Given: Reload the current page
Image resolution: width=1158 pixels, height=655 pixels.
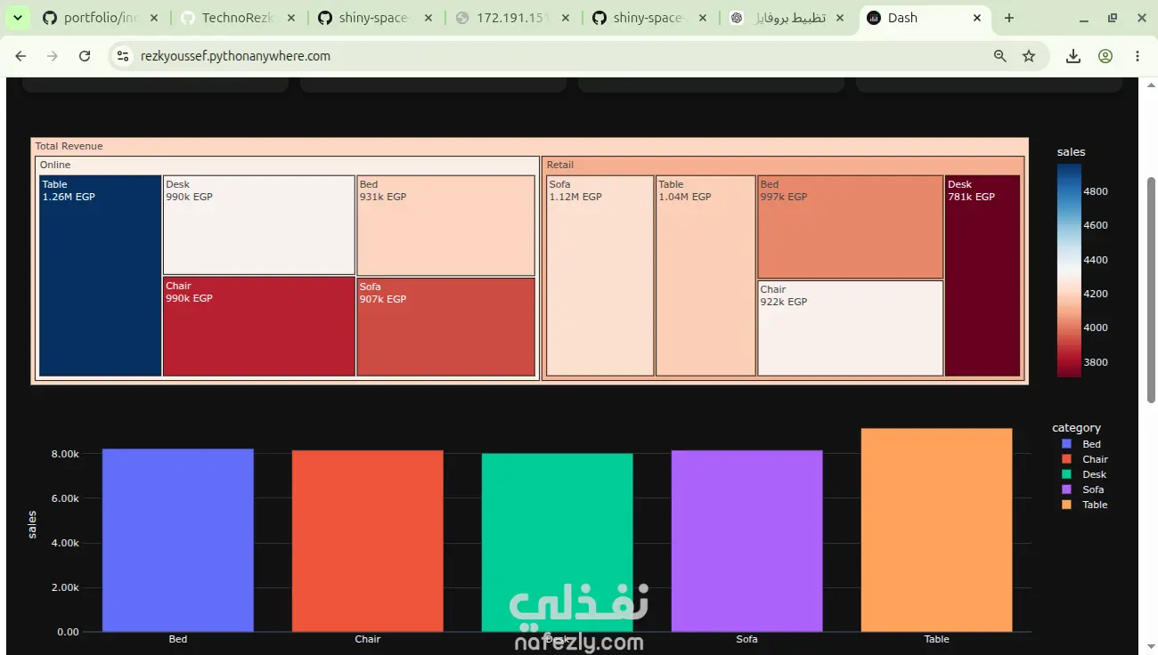Looking at the screenshot, I should click(x=85, y=56).
